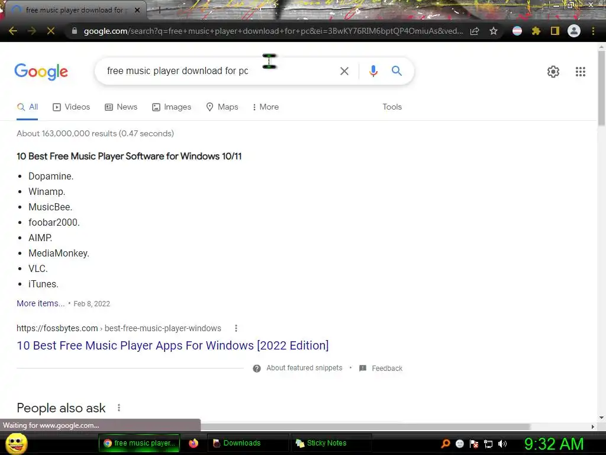Click the About featured snippets help icon

point(257,369)
